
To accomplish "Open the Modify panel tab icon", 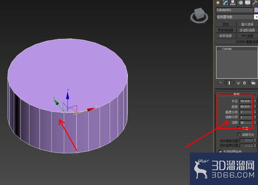I will (225, 3).
